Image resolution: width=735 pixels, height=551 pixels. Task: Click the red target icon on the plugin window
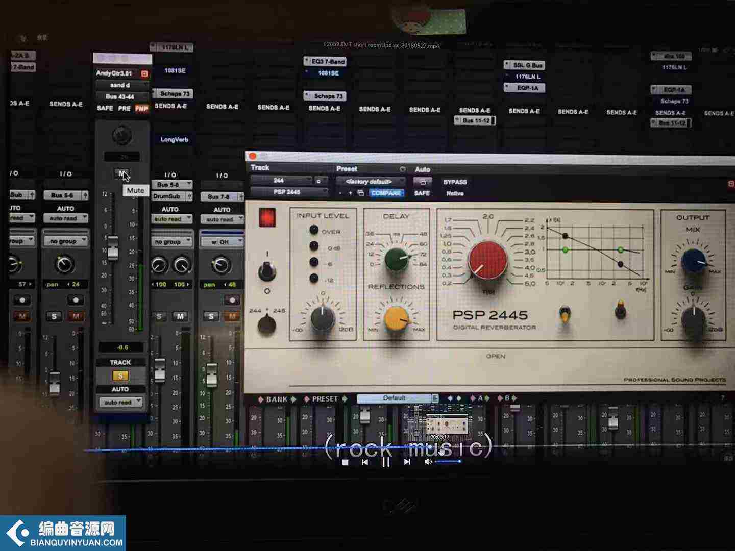pyautogui.click(x=730, y=183)
